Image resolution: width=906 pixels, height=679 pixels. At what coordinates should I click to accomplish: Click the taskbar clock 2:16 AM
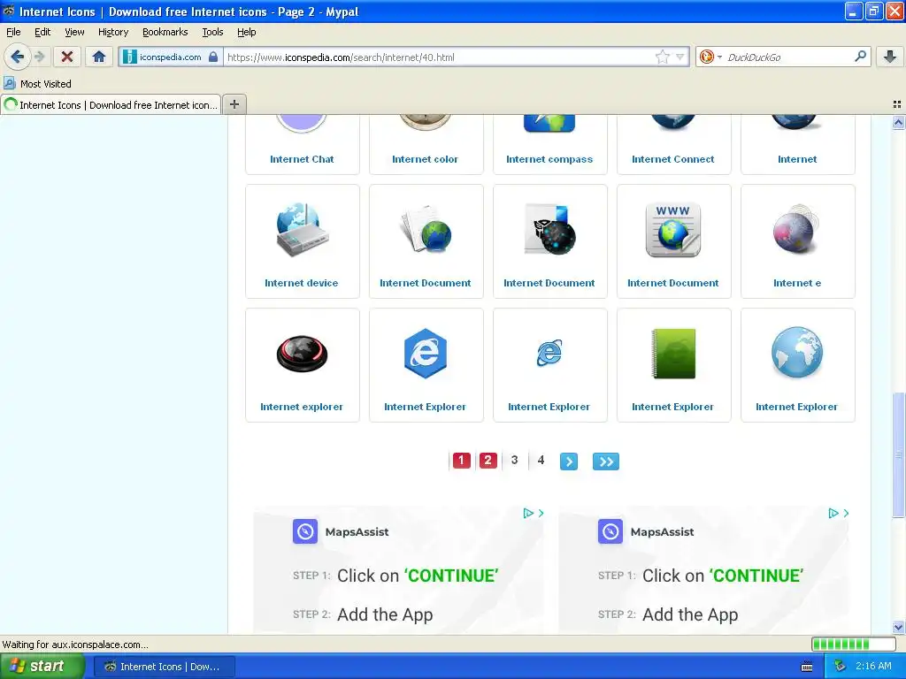[x=873, y=667]
